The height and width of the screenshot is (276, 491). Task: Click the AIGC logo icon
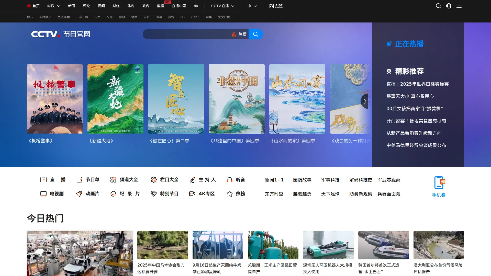pyautogui.click(x=276, y=6)
